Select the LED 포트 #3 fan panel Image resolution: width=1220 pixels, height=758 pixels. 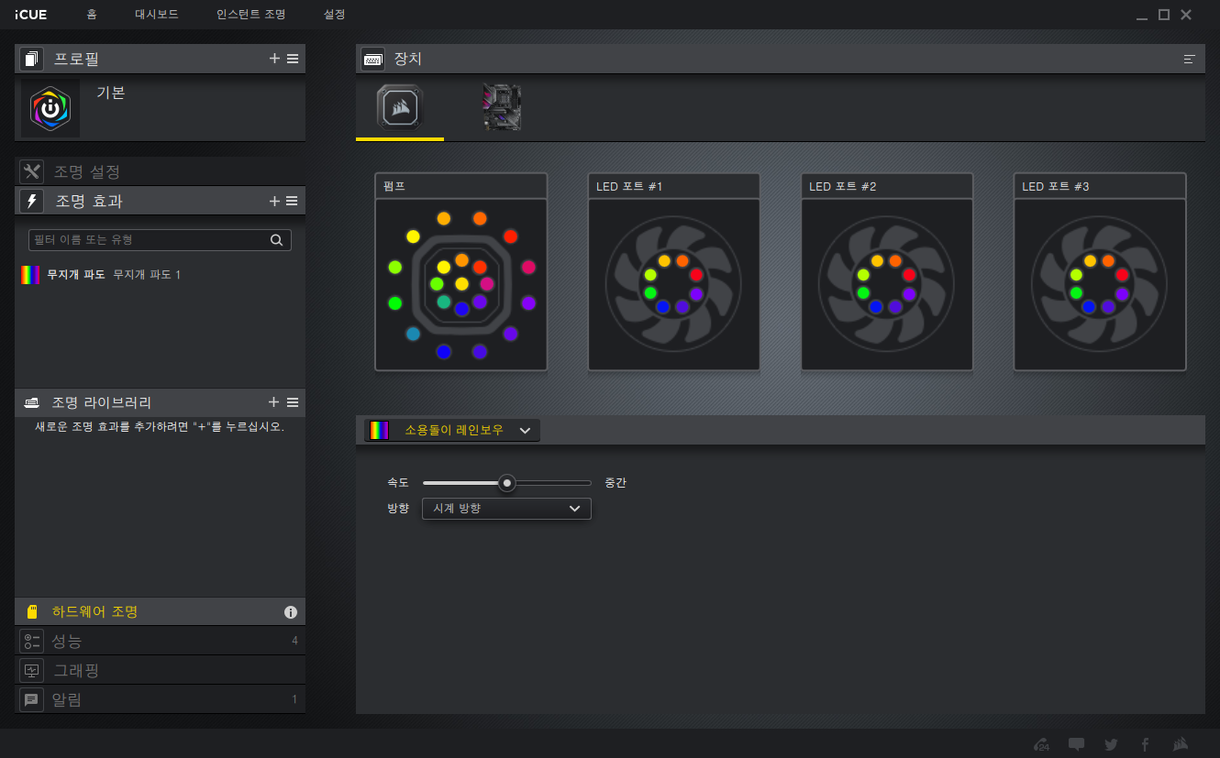click(x=1100, y=272)
